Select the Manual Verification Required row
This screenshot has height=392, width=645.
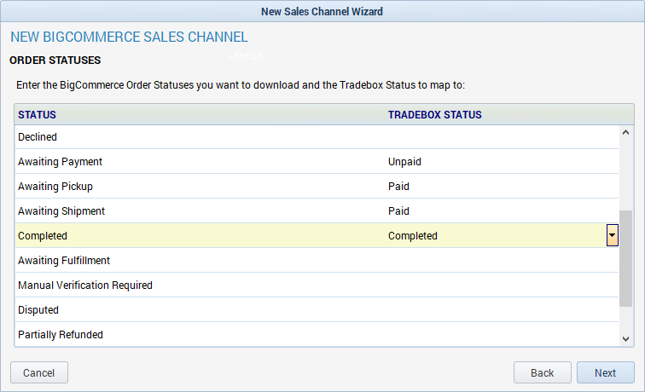tap(317, 285)
